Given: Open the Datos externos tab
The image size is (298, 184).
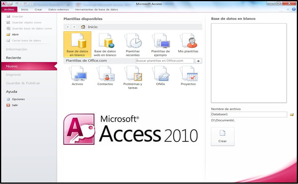Looking at the screenshot, I should [59, 9].
